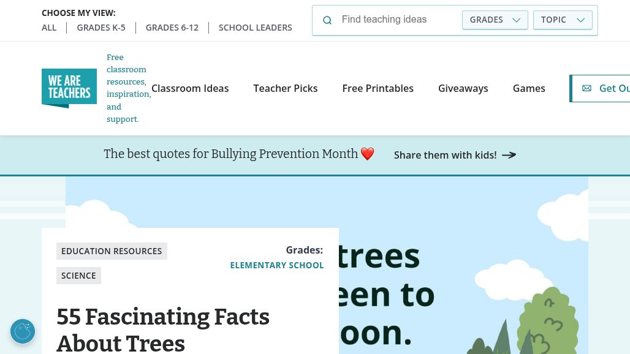Click the Topic dropdown chevron arrow

point(580,20)
